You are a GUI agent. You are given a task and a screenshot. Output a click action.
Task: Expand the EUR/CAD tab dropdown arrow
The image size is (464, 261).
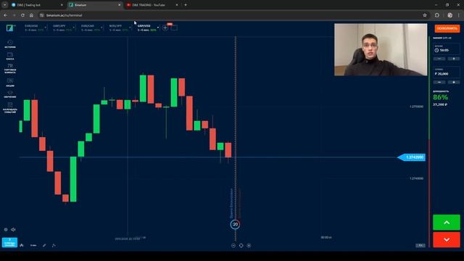click(101, 28)
